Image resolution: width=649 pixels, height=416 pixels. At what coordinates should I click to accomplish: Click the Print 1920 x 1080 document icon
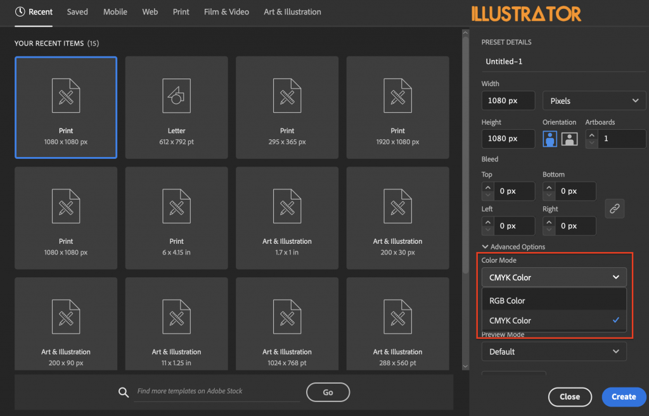397,96
